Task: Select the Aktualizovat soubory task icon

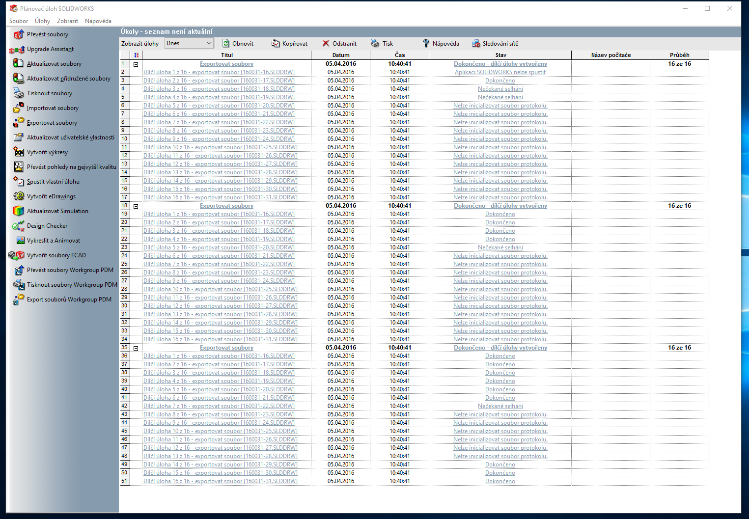Action: [x=19, y=64]
